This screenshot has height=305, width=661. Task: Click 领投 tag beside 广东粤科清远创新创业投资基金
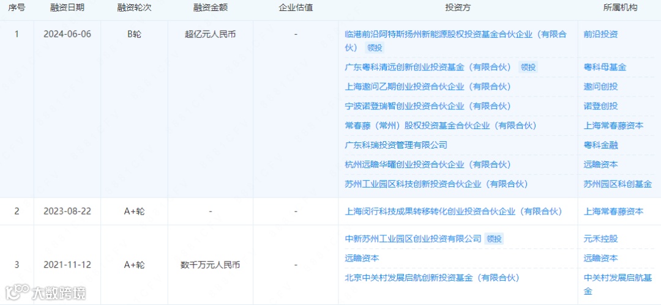(x=528, y=67)
